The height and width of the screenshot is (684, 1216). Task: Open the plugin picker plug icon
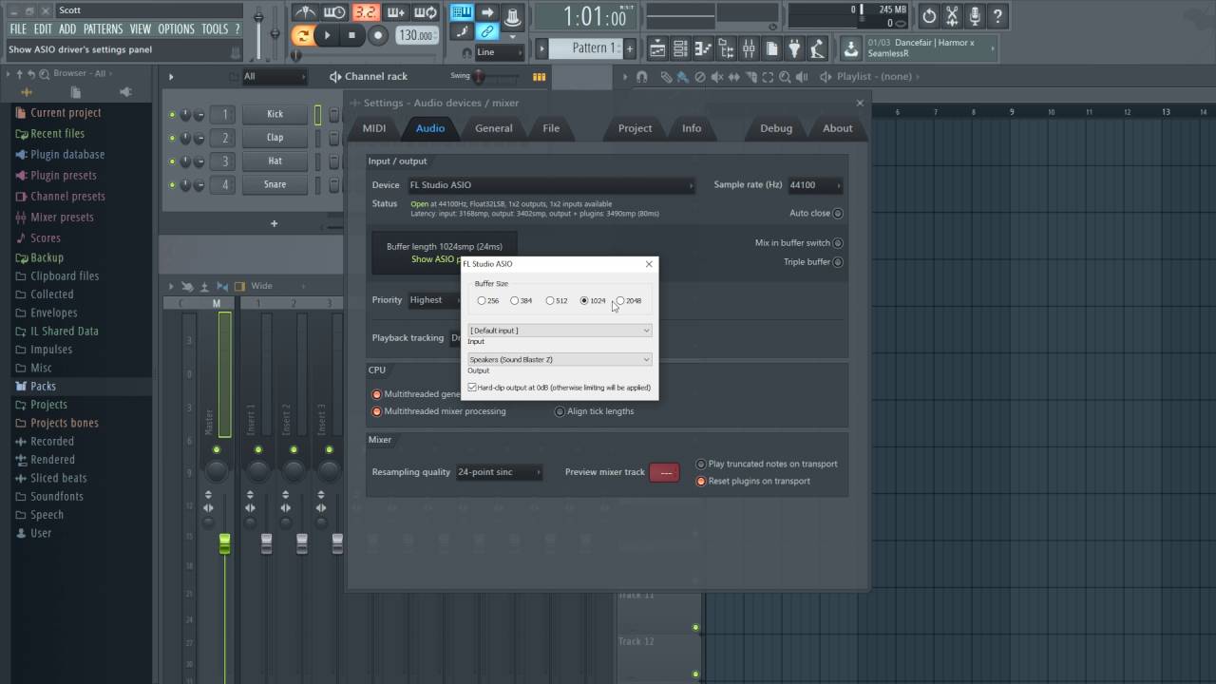pos(794,48)
